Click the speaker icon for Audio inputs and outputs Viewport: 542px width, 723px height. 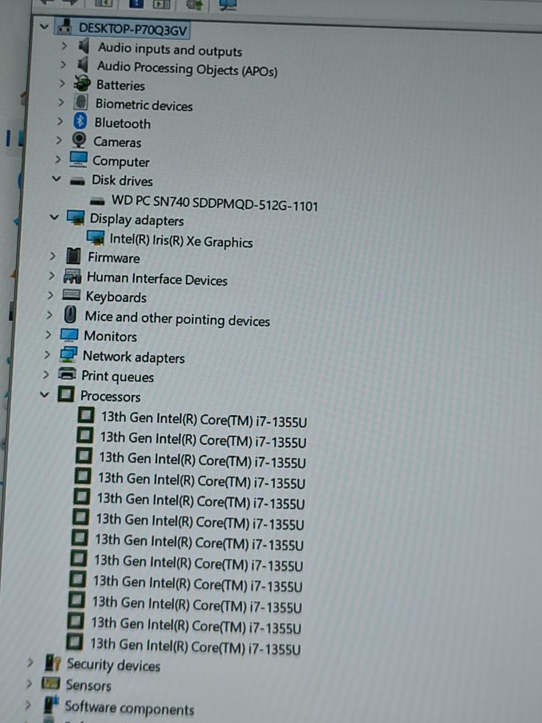tap(84, 46)
